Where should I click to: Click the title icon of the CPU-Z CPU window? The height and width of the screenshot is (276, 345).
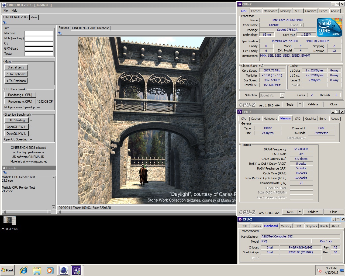240,4
